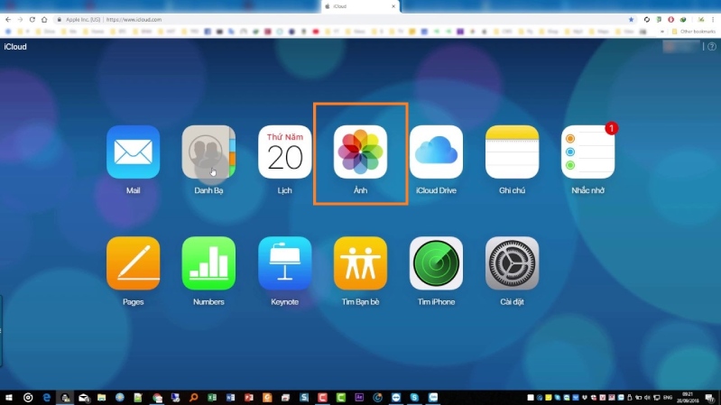The image size is (721, 405).
Task: Open Skype from the taskbar
Action: click(414, 398)
